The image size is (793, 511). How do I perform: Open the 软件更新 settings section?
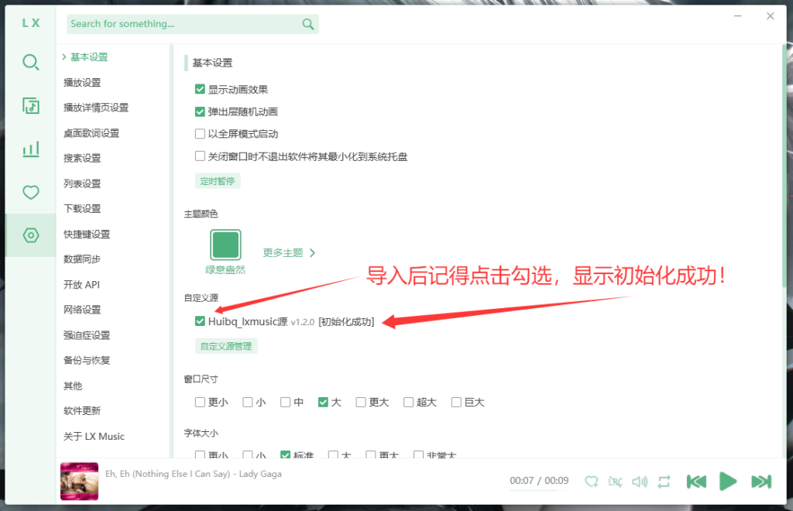tap(83, 410)
